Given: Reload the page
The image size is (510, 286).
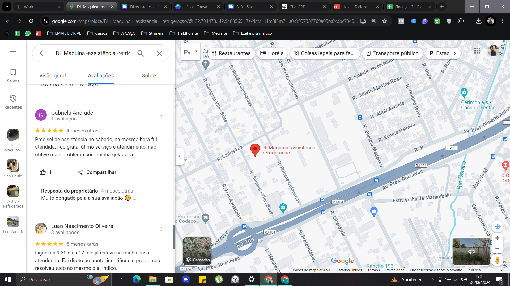Looking at the screenshot, I should [31, 21].
